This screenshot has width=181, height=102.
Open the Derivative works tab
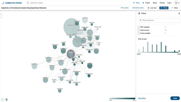138,8
